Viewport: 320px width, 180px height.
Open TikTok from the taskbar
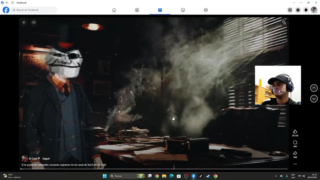point(201,176)
